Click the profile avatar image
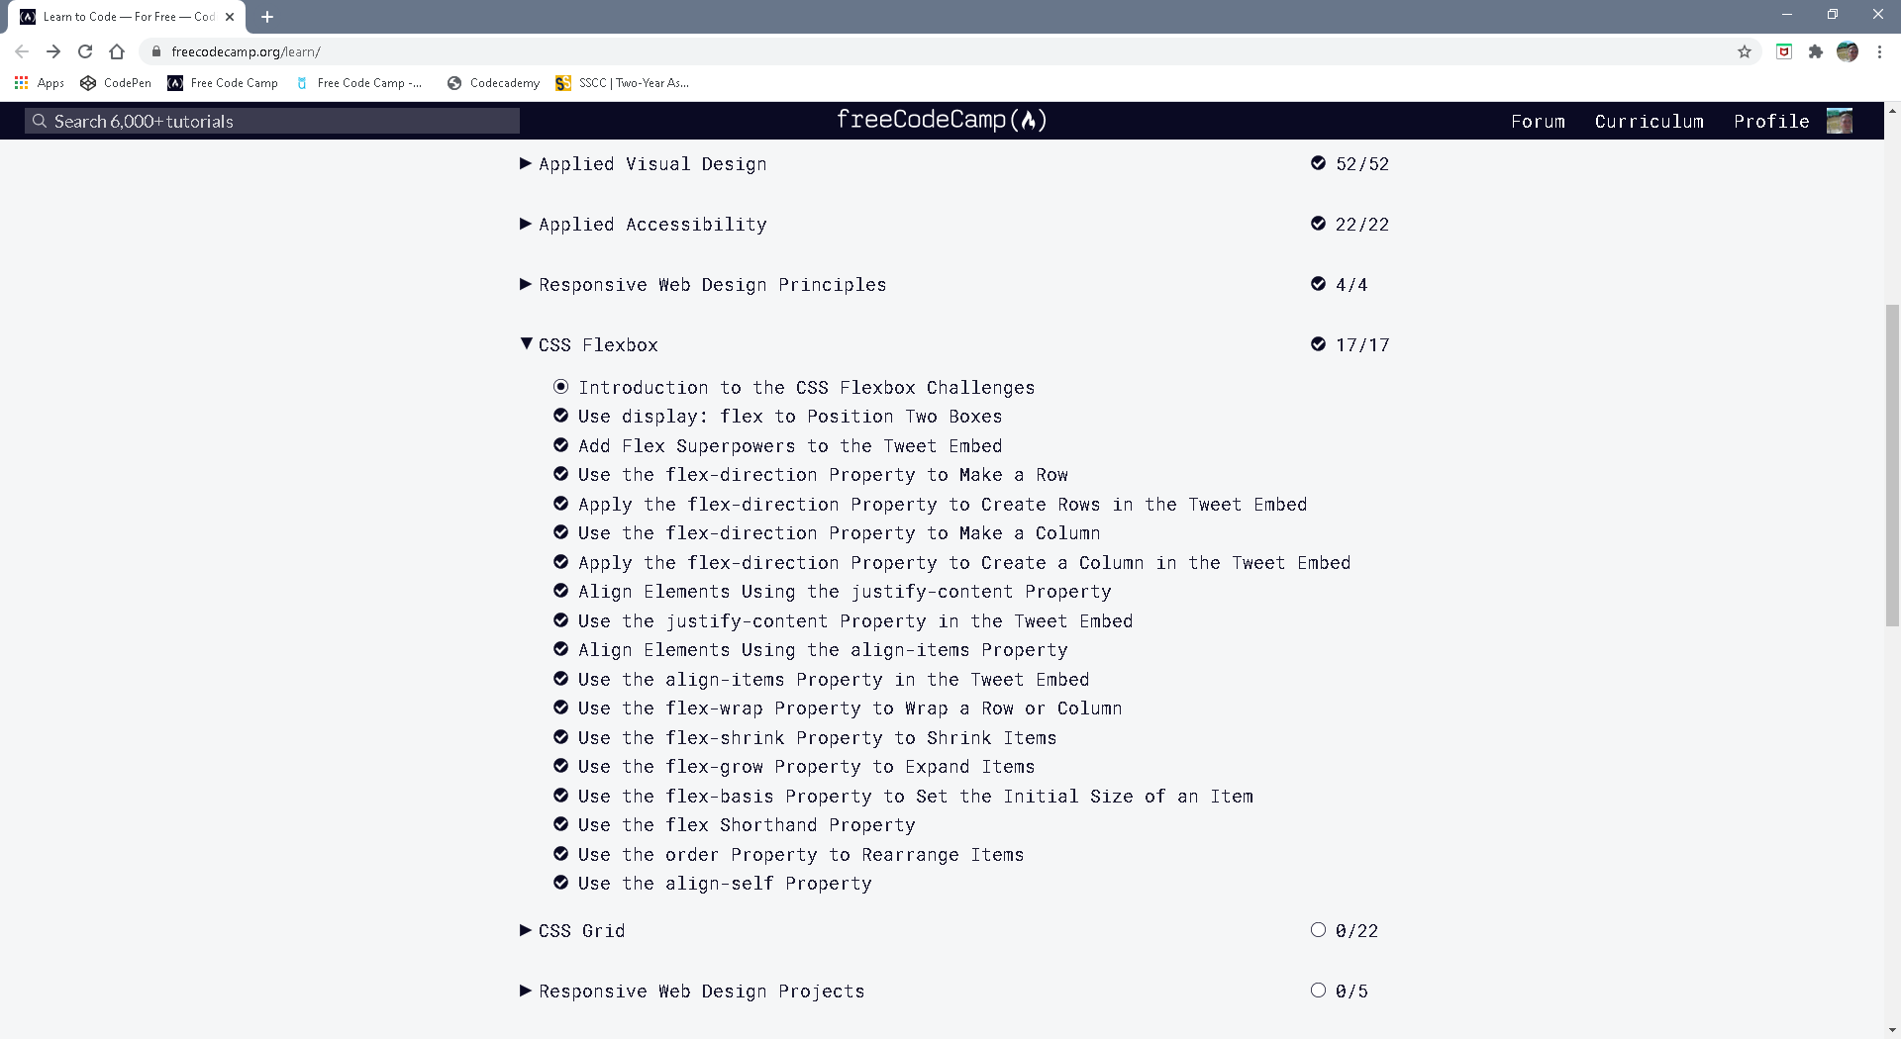The width and height of the screenshot is (1901, 1039). click(1840, 120)
